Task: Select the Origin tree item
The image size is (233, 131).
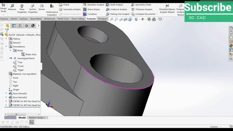Action: pyautogui.click(x=14, y=90)
